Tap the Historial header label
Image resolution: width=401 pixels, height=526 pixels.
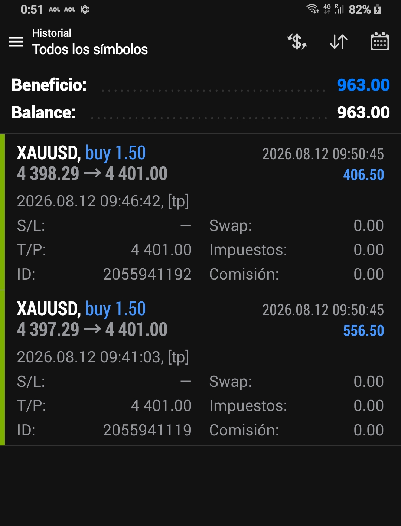[x=52, y=33]
